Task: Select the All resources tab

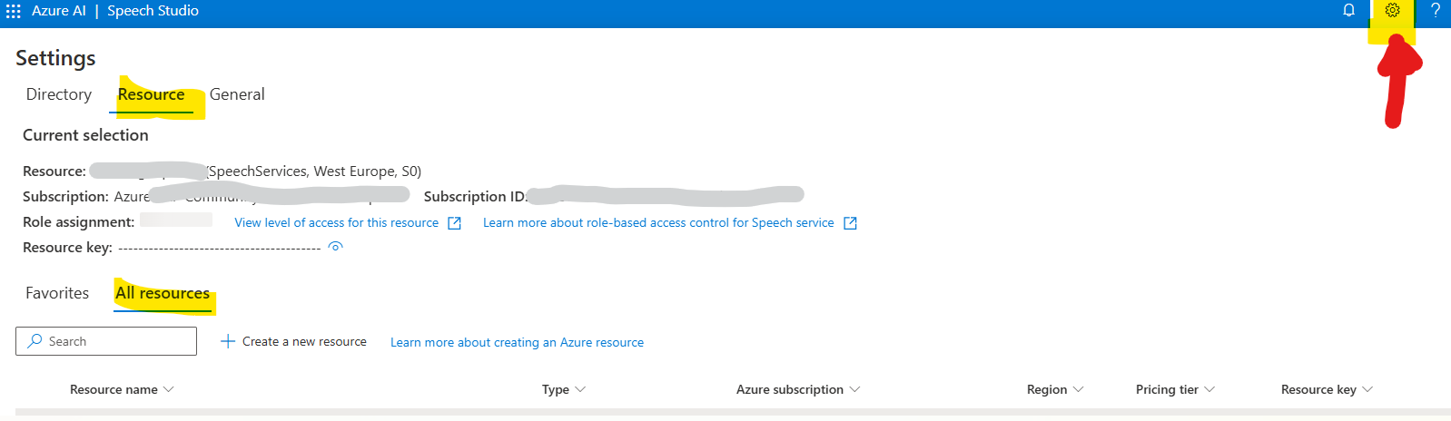Action: click(x=163, y=293)
